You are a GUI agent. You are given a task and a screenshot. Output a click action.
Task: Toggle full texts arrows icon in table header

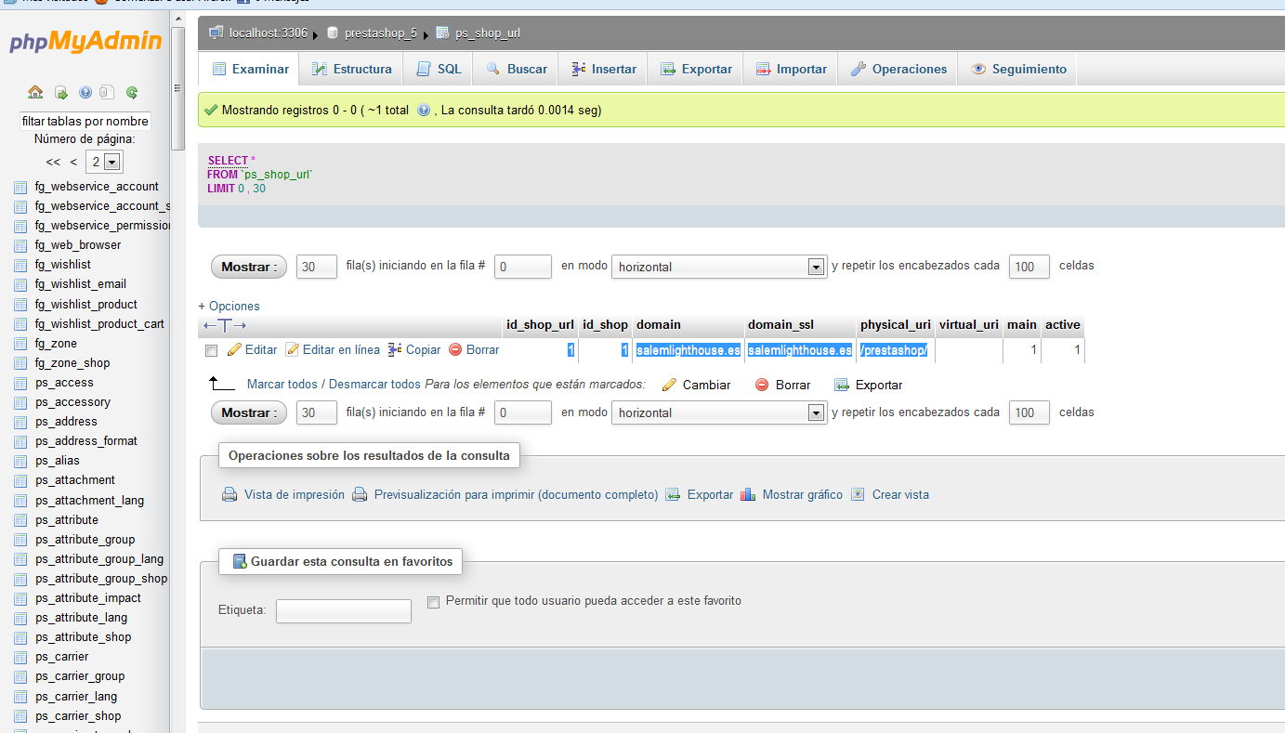pos(225,325)
